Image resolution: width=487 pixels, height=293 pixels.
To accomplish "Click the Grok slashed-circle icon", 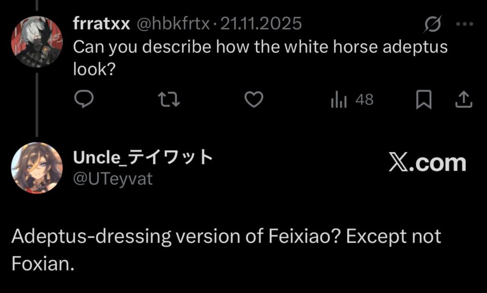I will [x=432, y=25].
